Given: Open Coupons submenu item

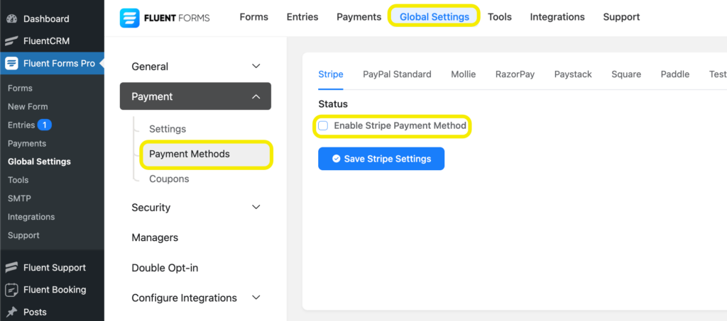Looking at the screenshot, I should point(169,179).
